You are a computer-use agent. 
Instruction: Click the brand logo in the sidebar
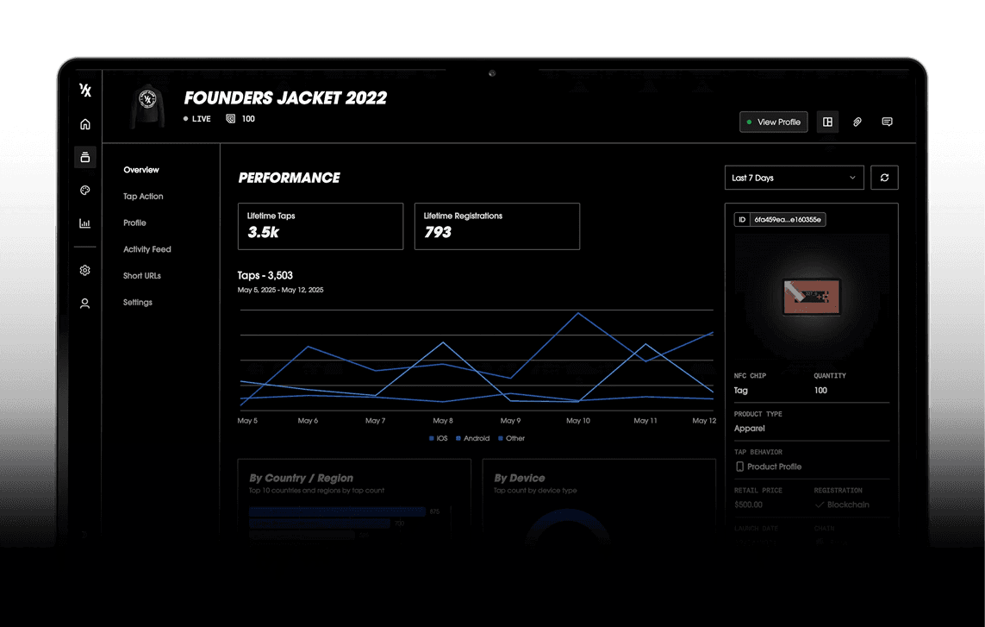(85, 90)
